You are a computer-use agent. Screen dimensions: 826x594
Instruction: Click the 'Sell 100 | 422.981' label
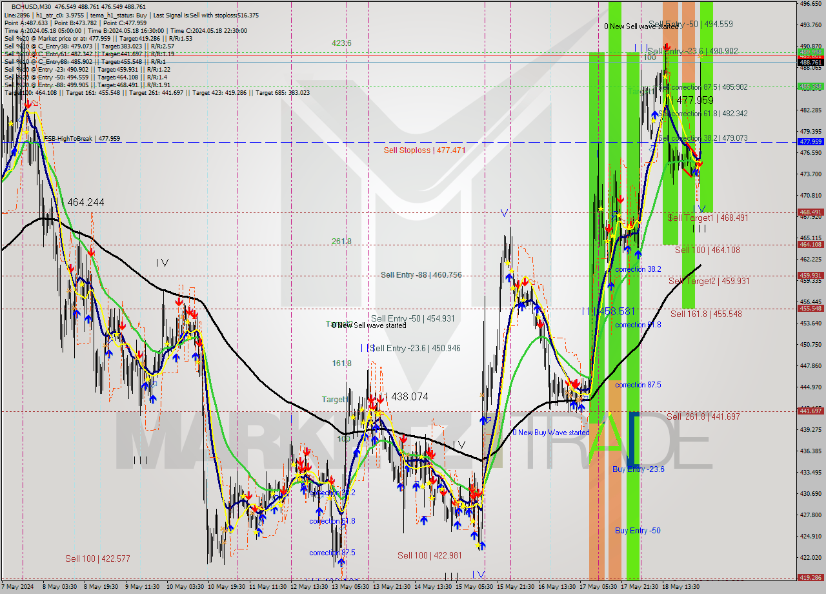point(430,555)
